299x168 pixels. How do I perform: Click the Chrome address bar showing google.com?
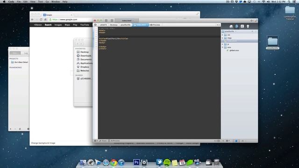coord(71,20)
